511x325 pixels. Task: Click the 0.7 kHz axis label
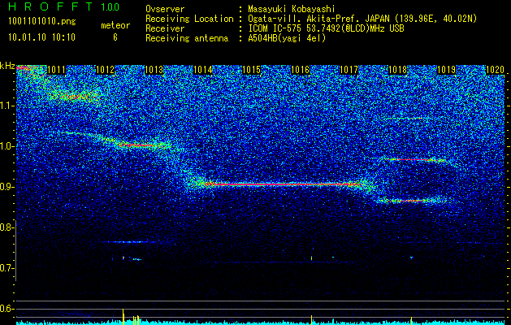[6, 268]
